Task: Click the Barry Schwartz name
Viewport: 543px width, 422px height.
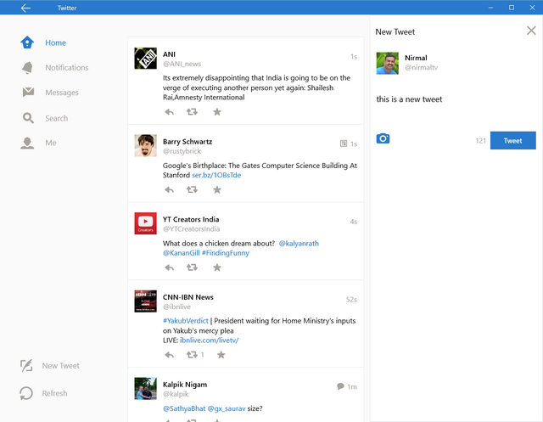Action: (x=188, y=141)
